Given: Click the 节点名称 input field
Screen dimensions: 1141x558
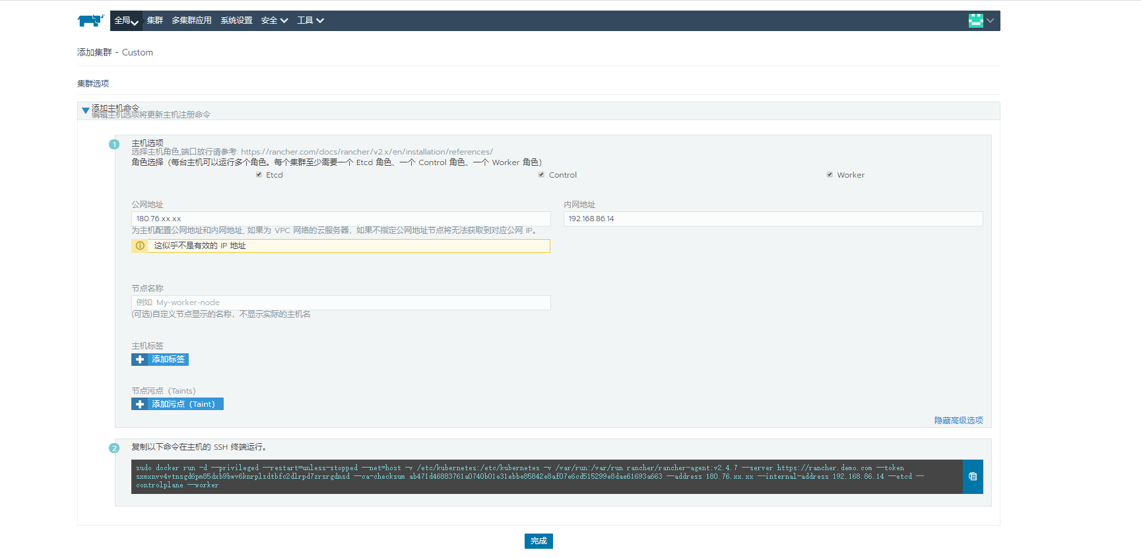Looking at the screenshot, I should [x=341, y=302].
